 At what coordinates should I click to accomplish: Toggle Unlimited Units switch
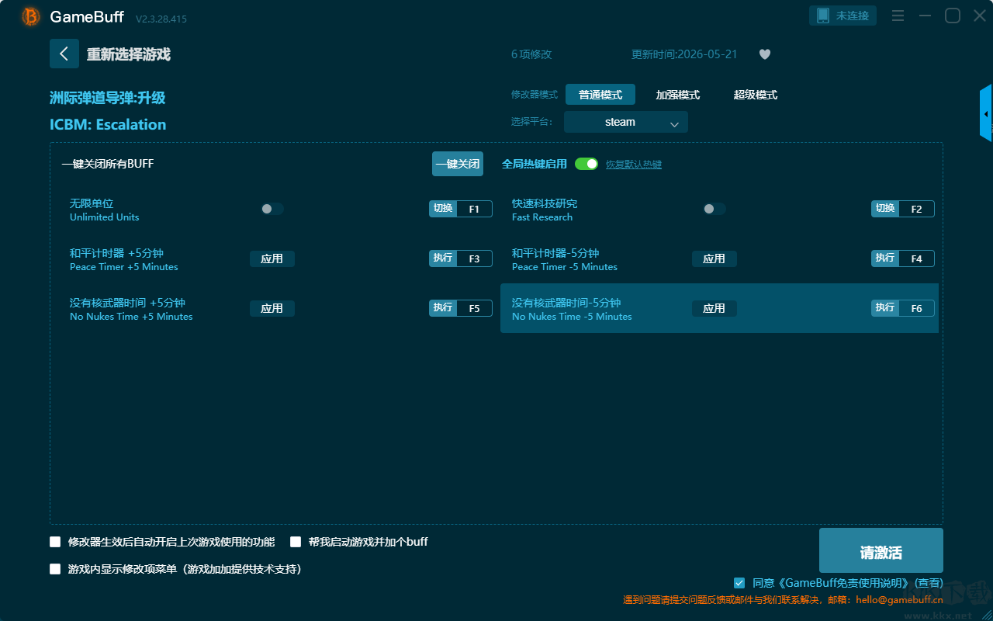272,209
